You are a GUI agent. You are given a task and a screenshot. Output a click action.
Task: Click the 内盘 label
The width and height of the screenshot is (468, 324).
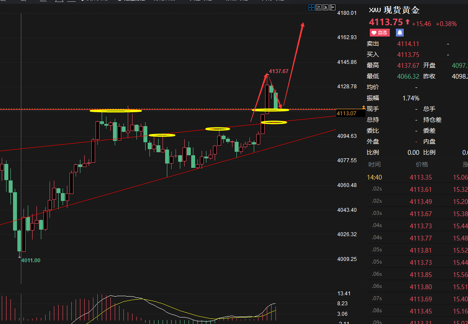coord(429,141)
